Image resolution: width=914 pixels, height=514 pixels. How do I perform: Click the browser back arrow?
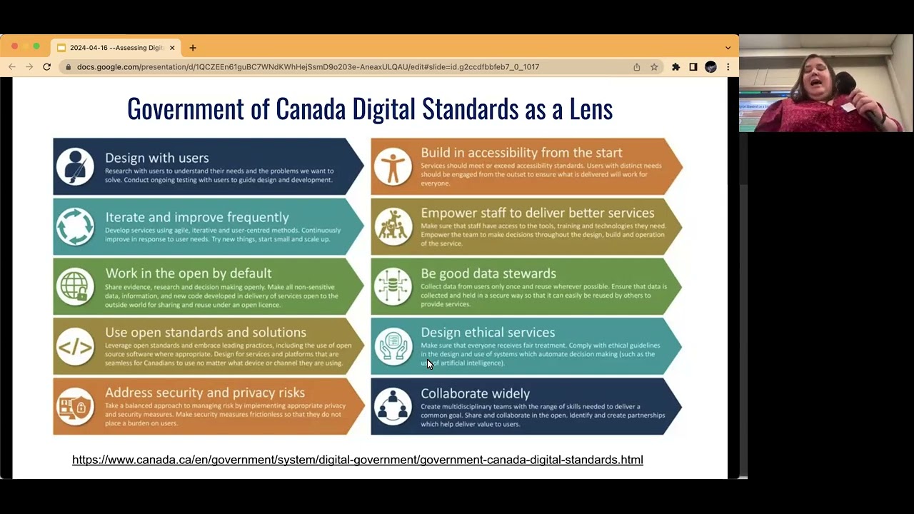[x=12, y=67]
